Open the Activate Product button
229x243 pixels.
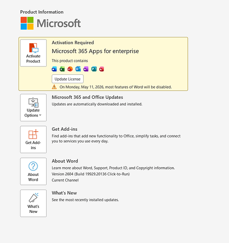33,53
